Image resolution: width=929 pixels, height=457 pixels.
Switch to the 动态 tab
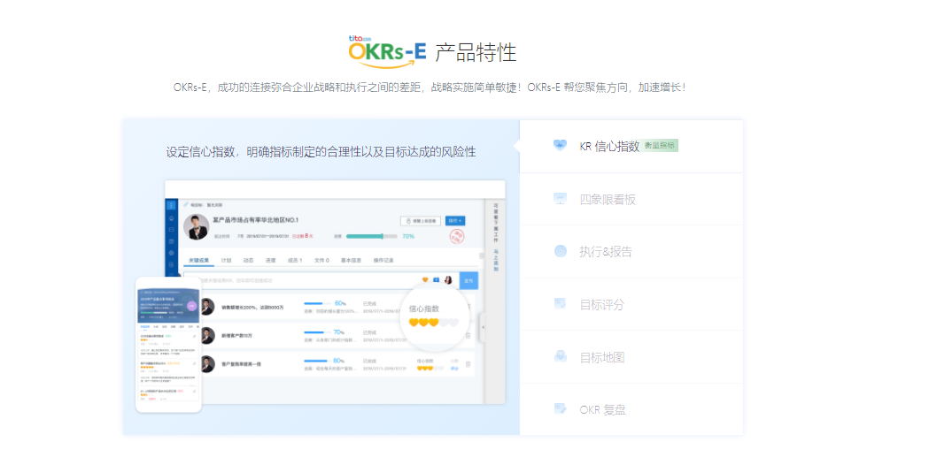(x=248, y=260)
